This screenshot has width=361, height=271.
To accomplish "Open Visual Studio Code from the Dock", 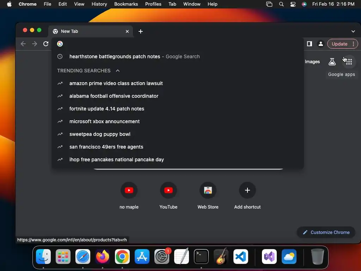I will (x=241, y=257).
